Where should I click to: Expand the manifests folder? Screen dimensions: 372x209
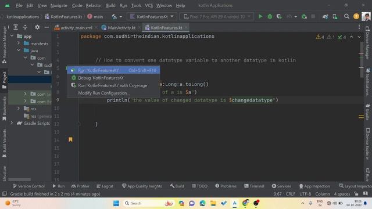(x=19, y=44)
